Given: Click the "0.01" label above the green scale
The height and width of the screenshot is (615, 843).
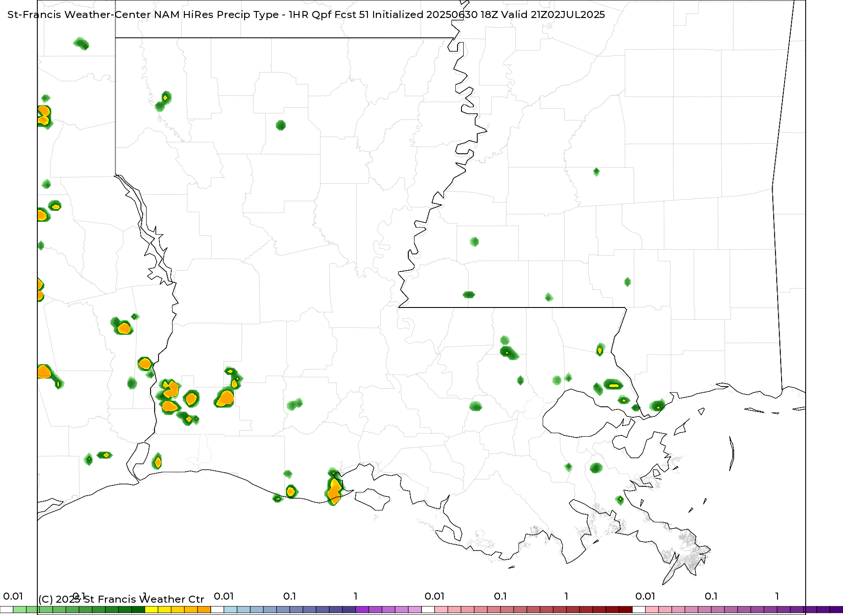Looking at the screenshot, I should point(13,596).
